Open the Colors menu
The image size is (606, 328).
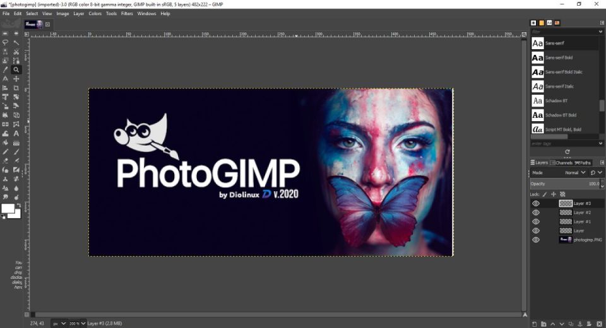point(95,13)
